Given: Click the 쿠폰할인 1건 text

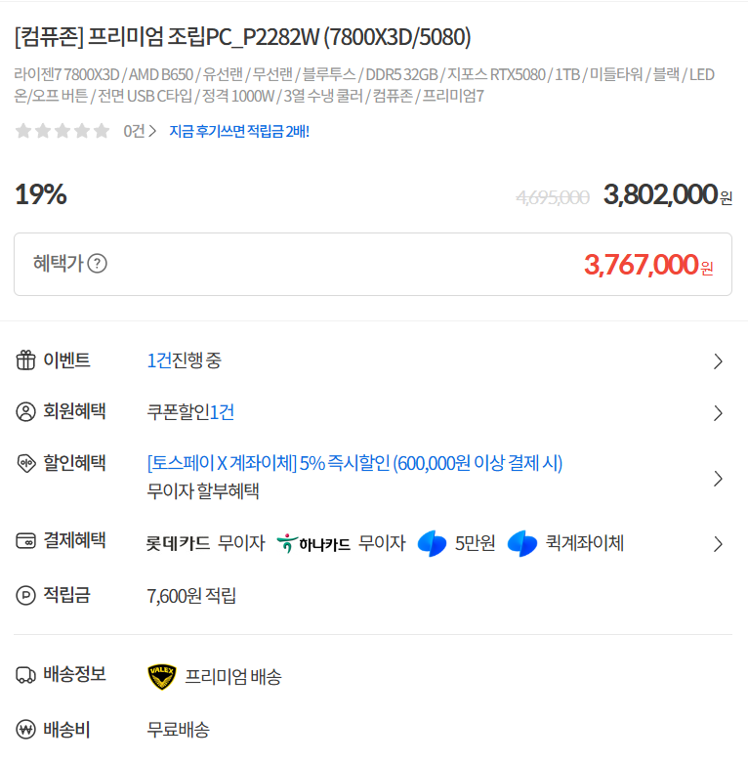Looking at the screenshot, I should click(x=190, y=412).
